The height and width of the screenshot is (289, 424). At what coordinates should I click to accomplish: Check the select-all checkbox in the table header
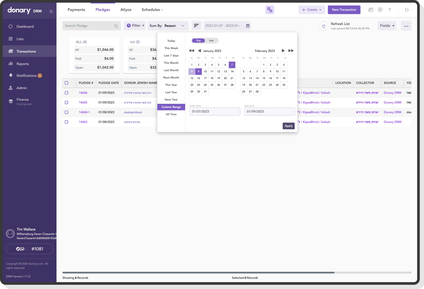point(66,83)
